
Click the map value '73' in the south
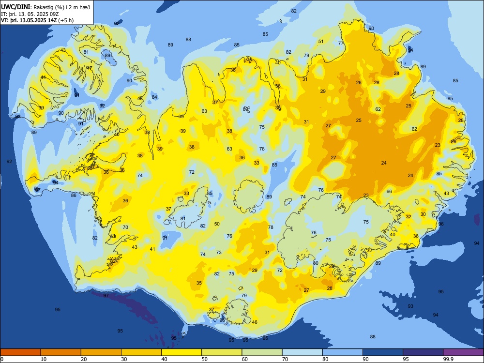[219, 252]
